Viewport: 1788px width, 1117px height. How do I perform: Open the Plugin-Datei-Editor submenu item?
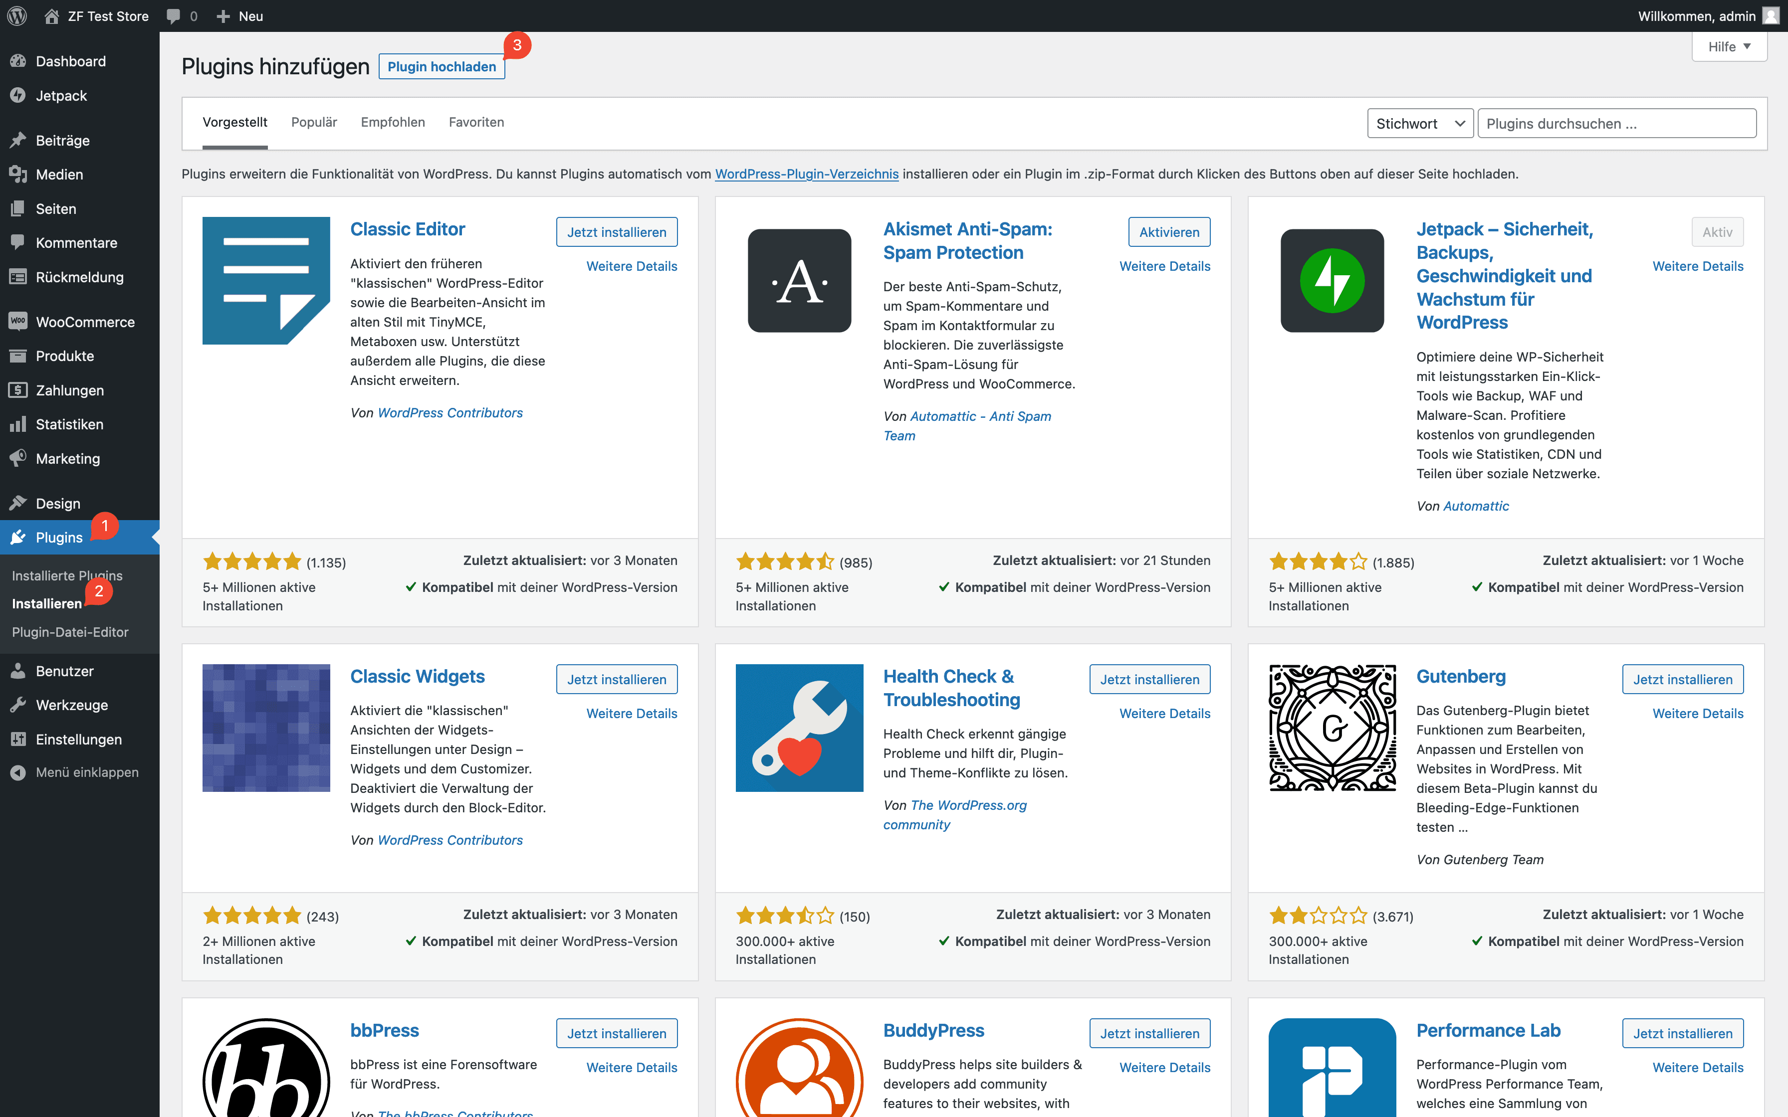click(x=70, y=632)
